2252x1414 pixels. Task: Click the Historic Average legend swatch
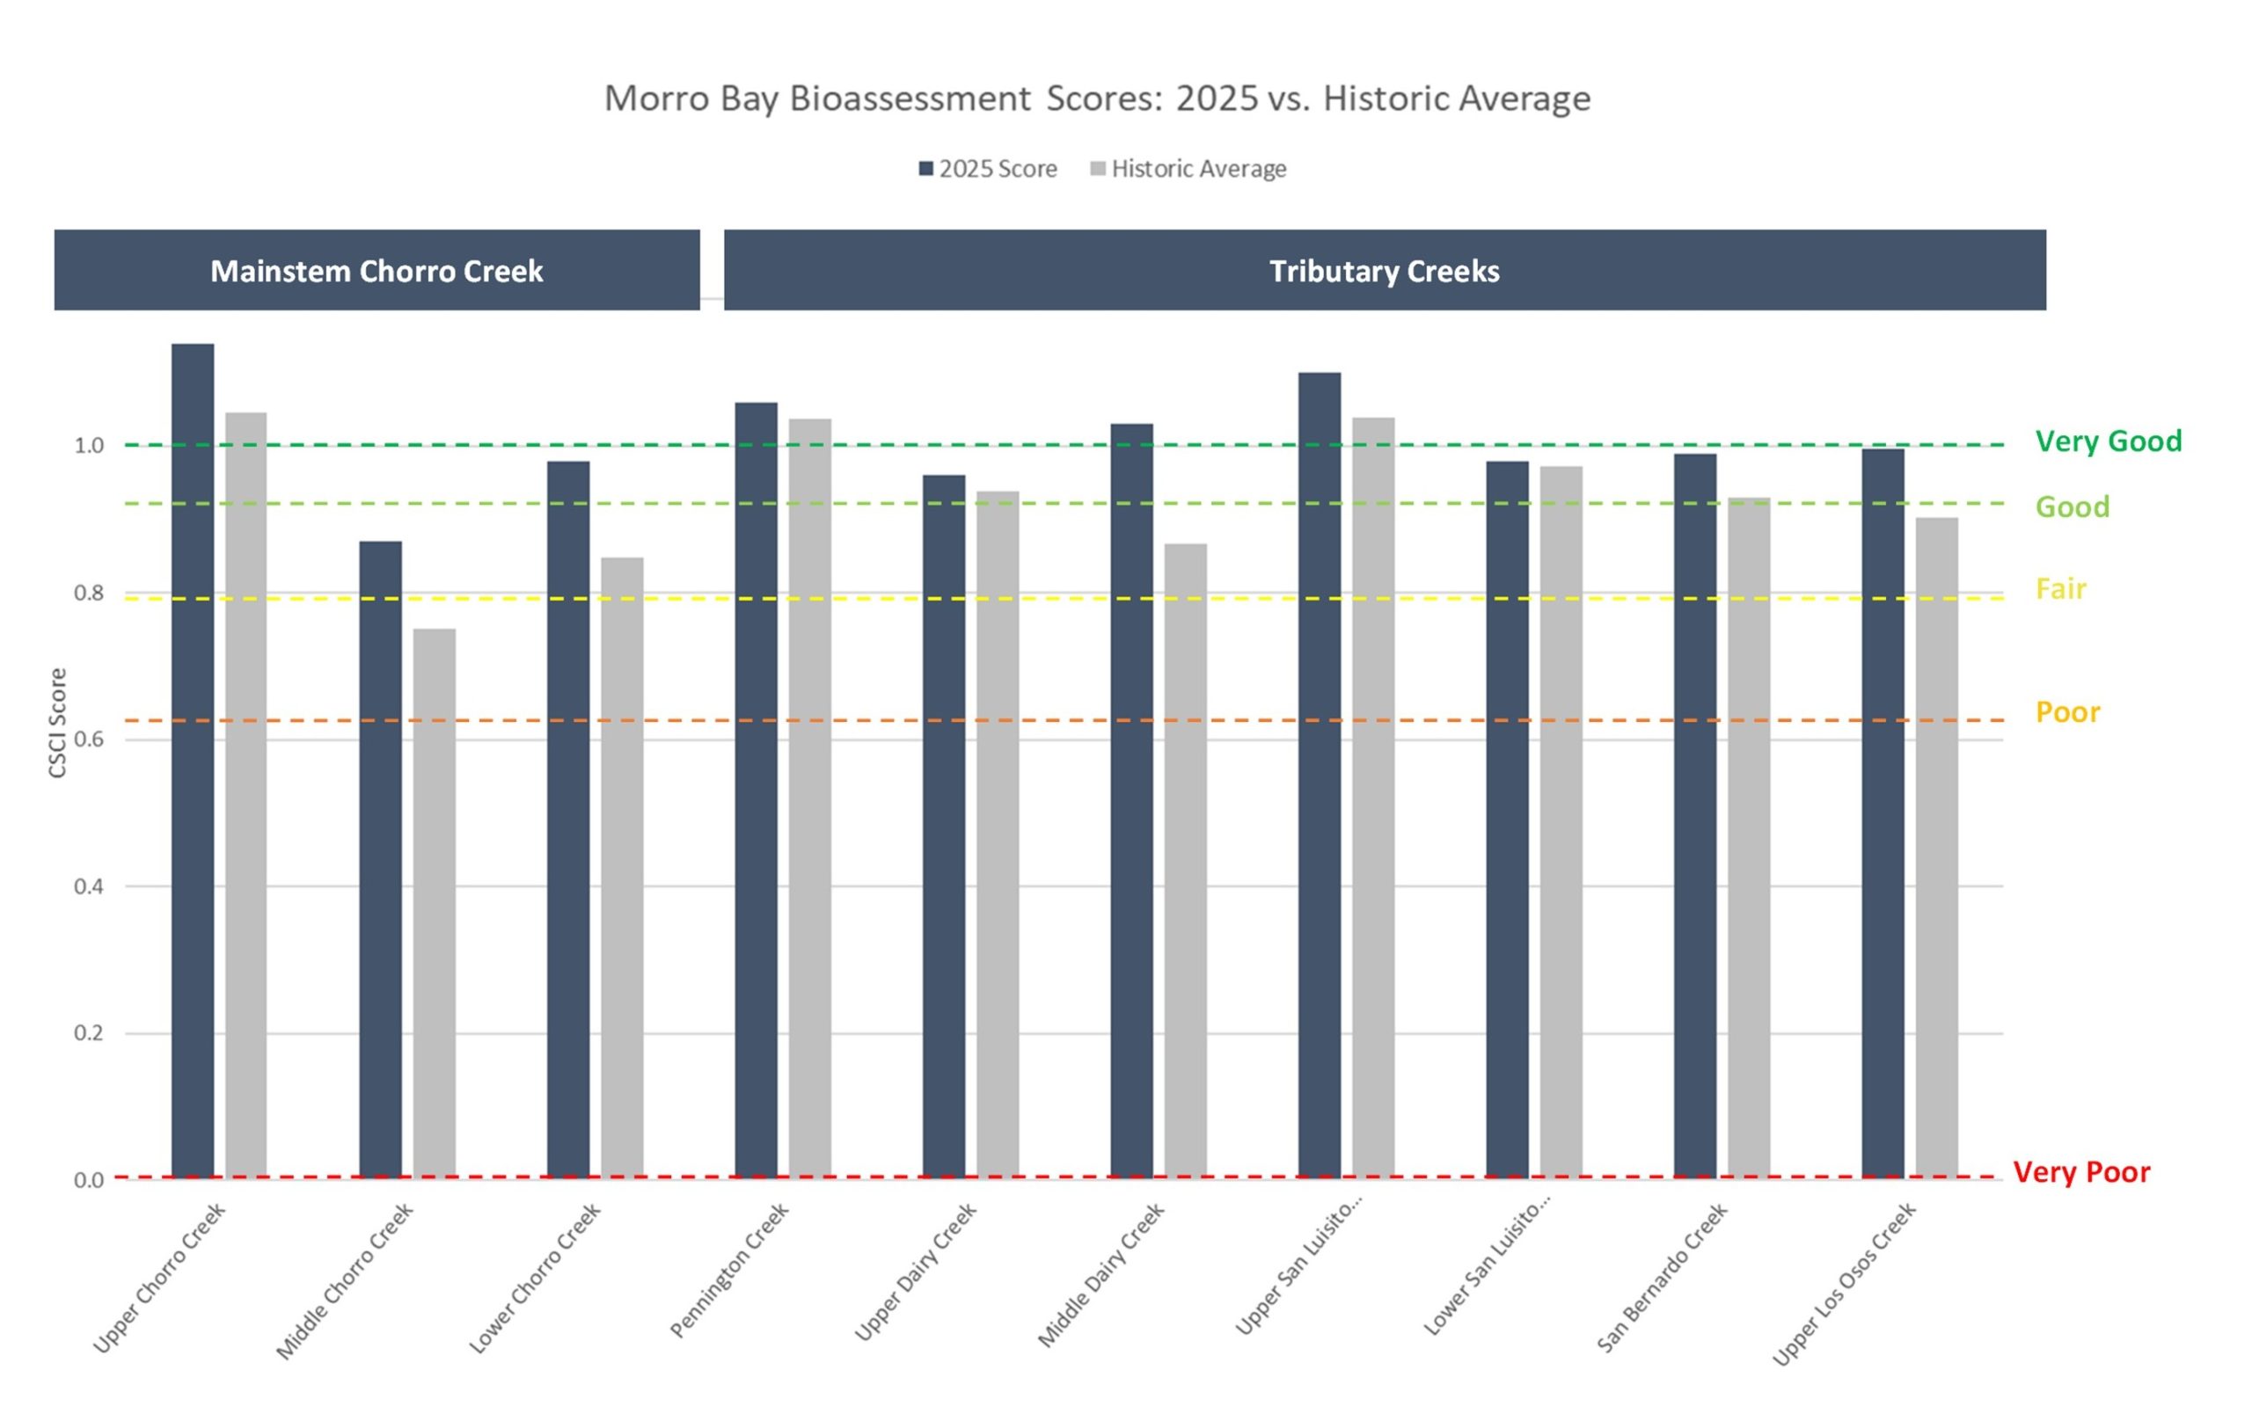point(1098,169)
